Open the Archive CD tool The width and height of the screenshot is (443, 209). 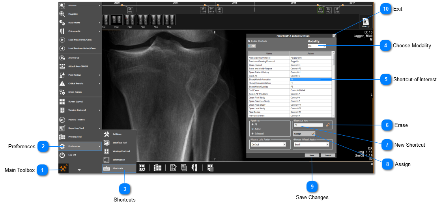point(62,58)
